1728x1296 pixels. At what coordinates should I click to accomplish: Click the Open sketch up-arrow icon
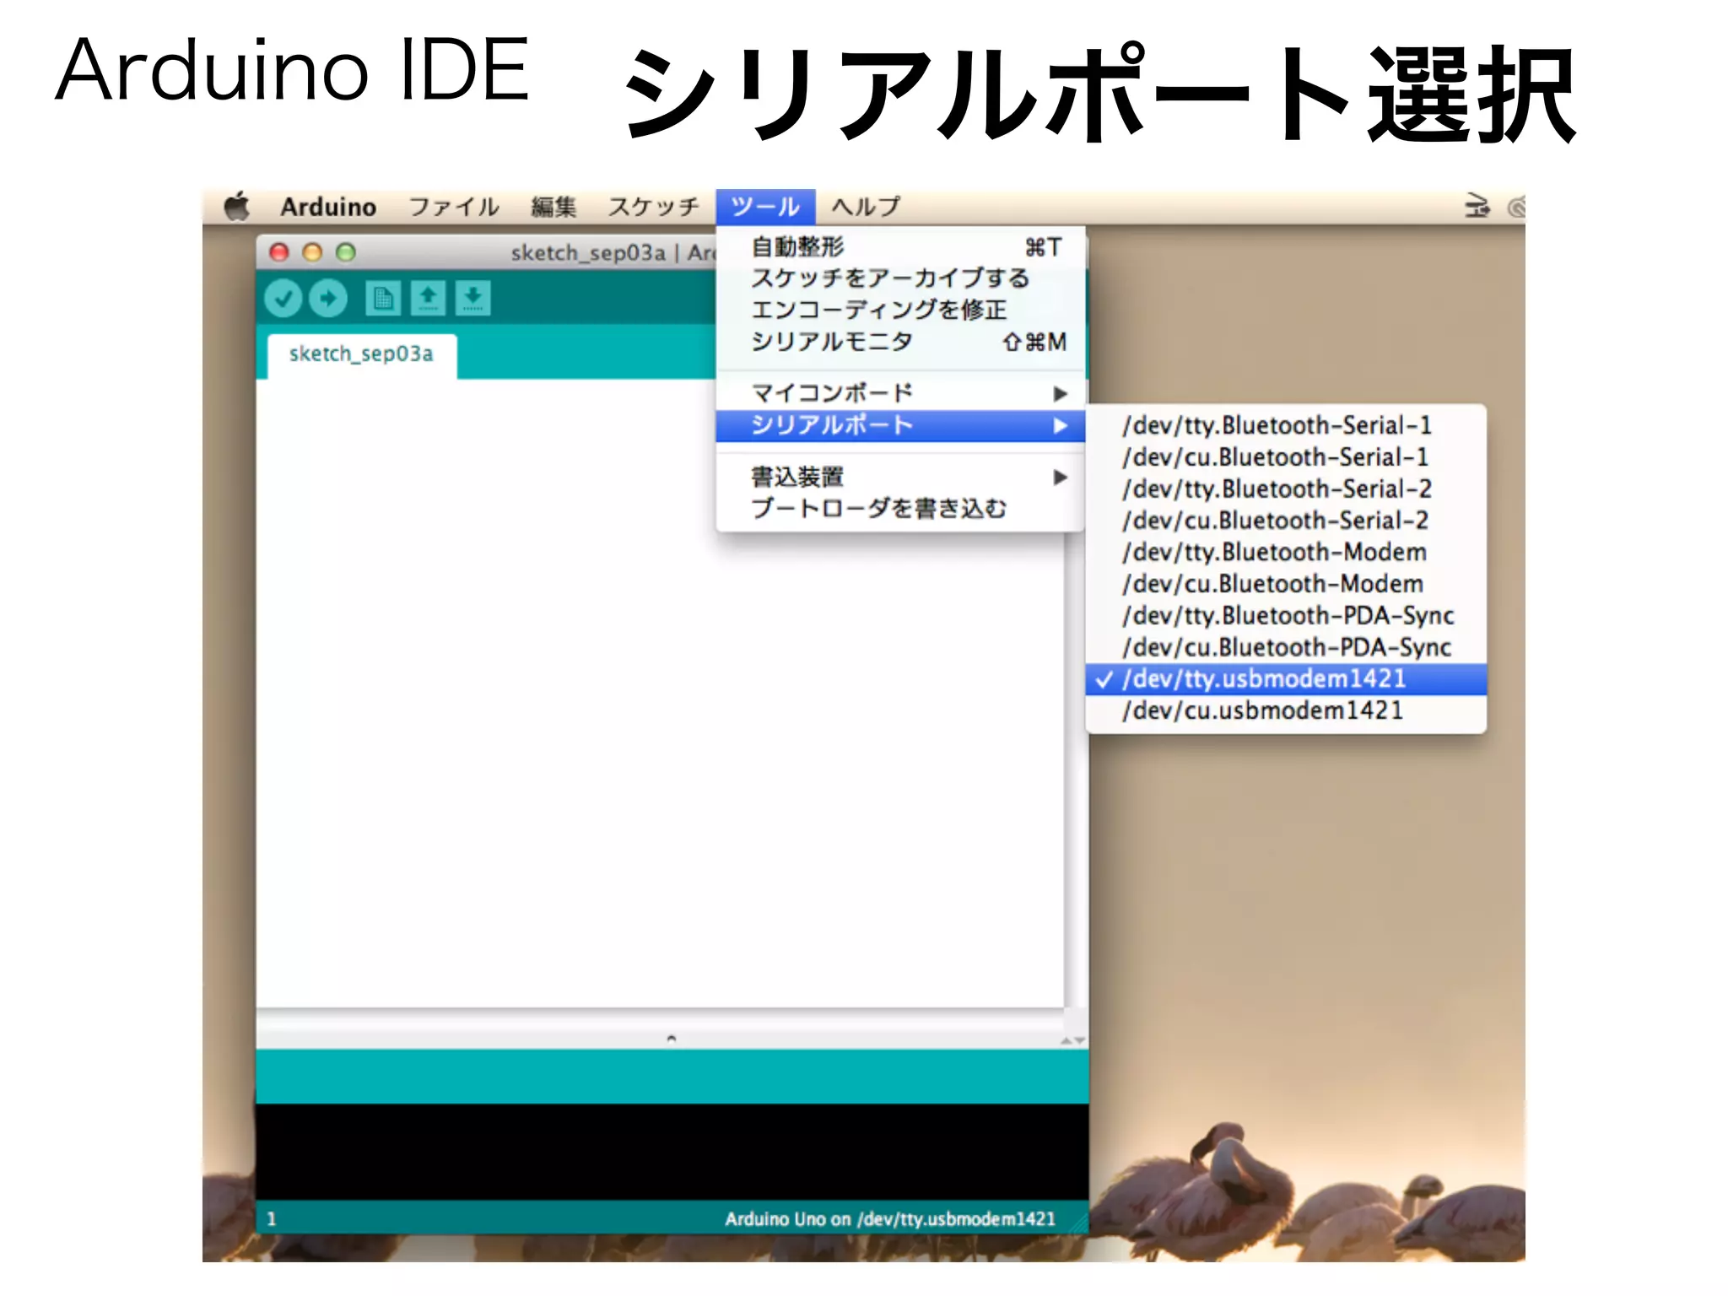click(428, 299)
